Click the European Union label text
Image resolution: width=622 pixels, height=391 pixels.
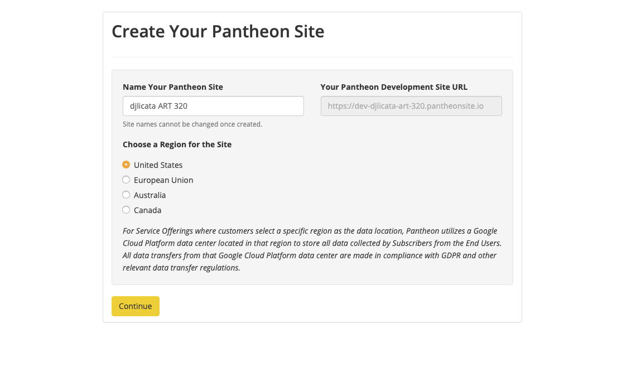[163, 180]
